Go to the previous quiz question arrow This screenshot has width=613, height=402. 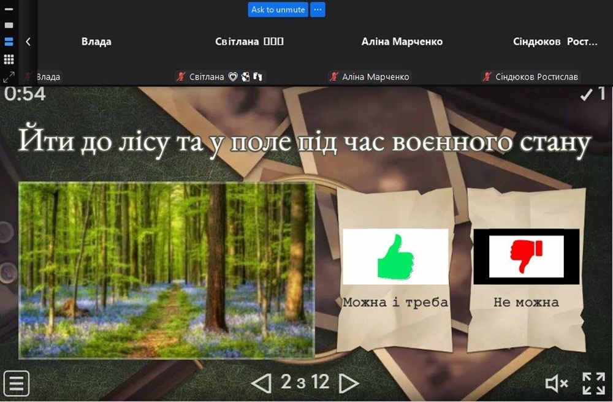262,383
